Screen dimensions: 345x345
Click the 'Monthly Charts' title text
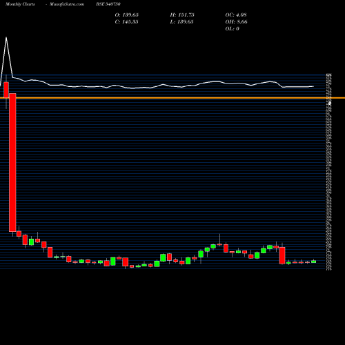20,4
